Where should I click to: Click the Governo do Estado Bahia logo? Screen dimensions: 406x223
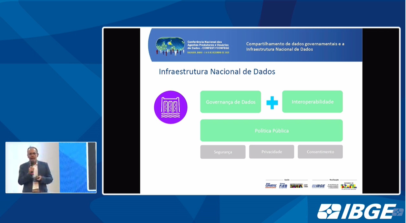pos(296,186)
